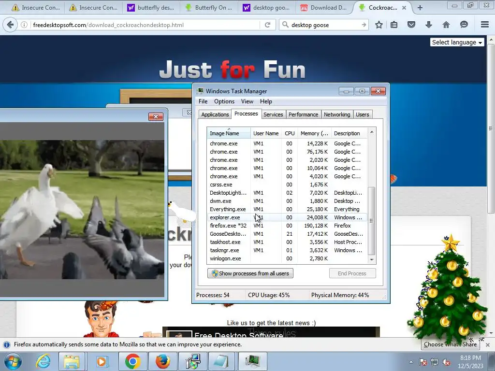Select the firefox.exe *32 process
The image size is (495, 371).
(287, 226)
